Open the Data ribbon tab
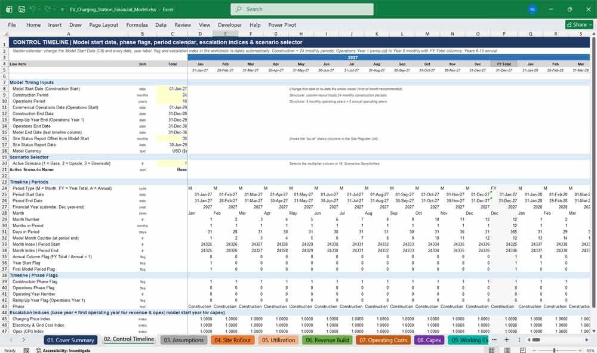This screenshot has width=597, height=353. coord(161,24)
